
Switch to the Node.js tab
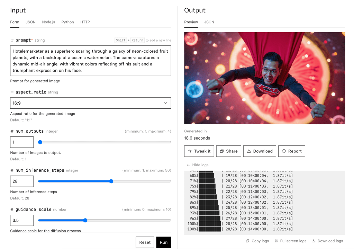coord(48,22)
